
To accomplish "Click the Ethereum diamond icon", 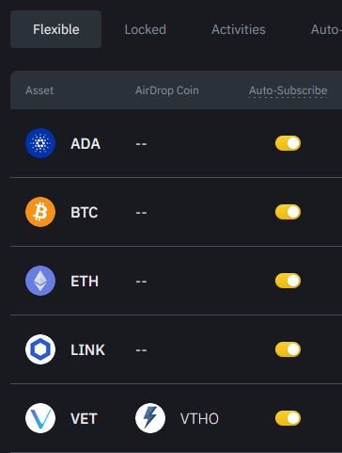I will pos(40,281).
